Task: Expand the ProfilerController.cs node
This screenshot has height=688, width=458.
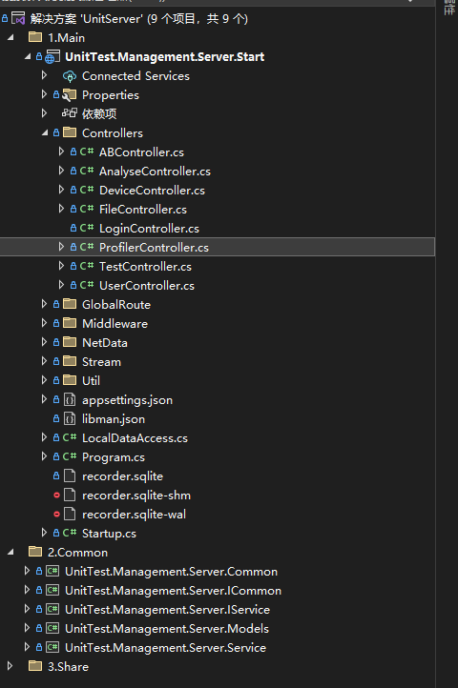Action: (61, 247)
